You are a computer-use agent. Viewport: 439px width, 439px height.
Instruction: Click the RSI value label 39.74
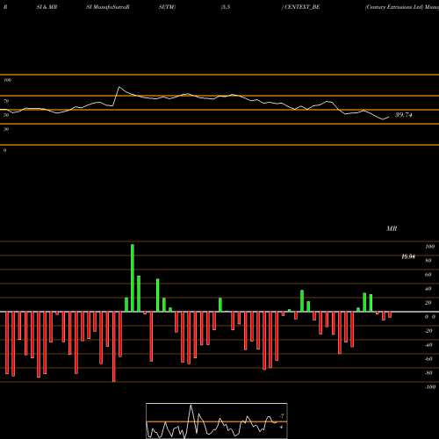click(x=404, y=115)
